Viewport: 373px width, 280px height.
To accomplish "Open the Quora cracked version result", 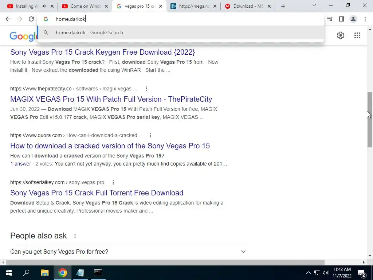I will [x=110, y=146].
